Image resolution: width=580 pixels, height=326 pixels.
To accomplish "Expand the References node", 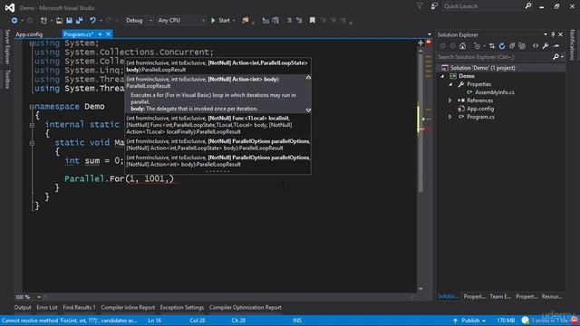I will [x=450, y=101].
